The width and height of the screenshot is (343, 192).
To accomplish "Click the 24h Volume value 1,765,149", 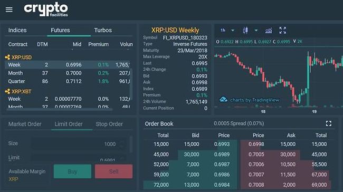I will 196,102.
